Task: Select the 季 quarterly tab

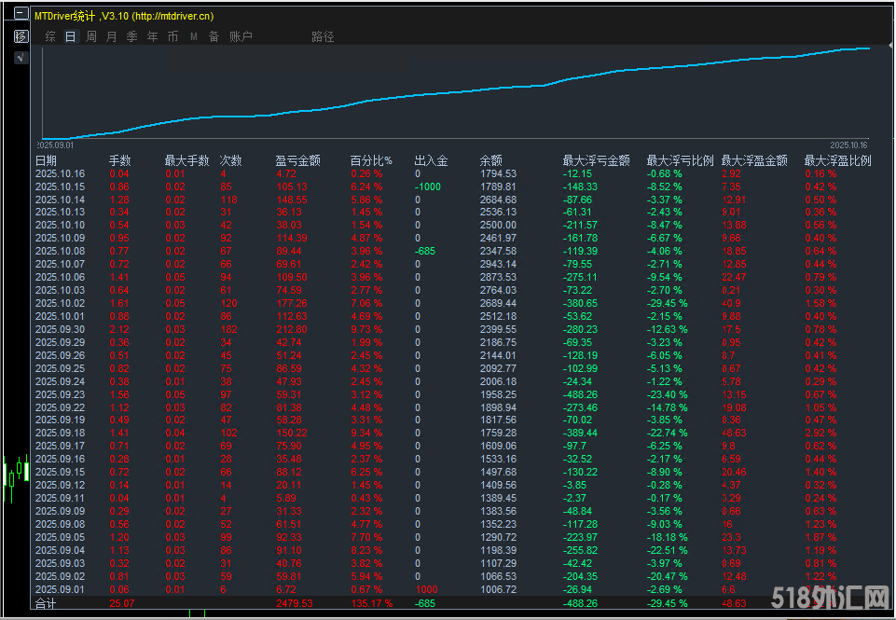Action: (x=132, y=36)
